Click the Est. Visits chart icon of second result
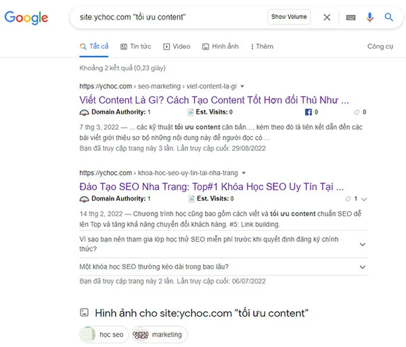The image size is (406, 347). pos(191,199)
